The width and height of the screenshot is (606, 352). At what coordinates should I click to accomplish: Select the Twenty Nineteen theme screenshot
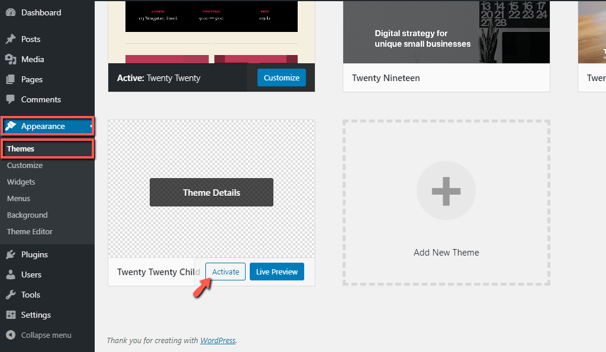pos(446,32)
